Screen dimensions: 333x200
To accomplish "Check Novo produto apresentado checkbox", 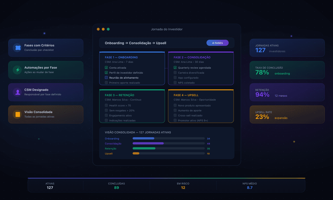I will (x=175, y=106).
